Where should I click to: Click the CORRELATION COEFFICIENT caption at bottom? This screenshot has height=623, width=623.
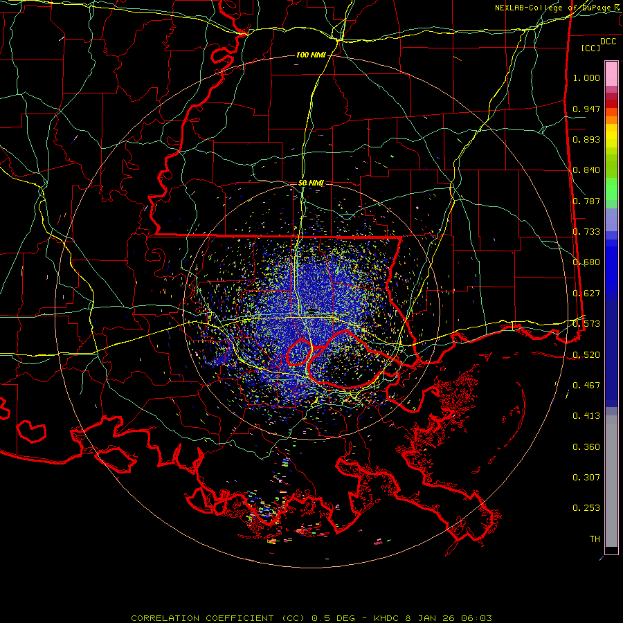point(311,618)
